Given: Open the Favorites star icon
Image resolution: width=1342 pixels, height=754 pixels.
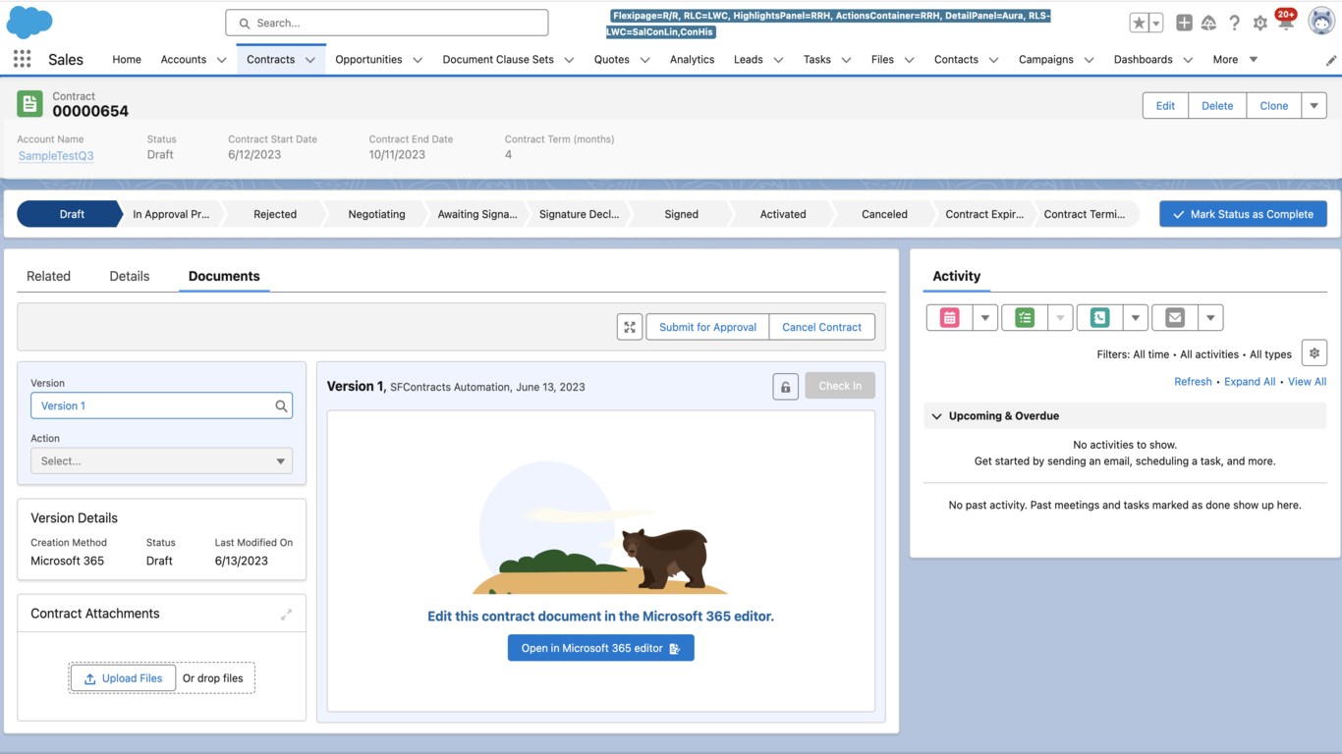Looking at the screenshot, I should pos(1139,23).
